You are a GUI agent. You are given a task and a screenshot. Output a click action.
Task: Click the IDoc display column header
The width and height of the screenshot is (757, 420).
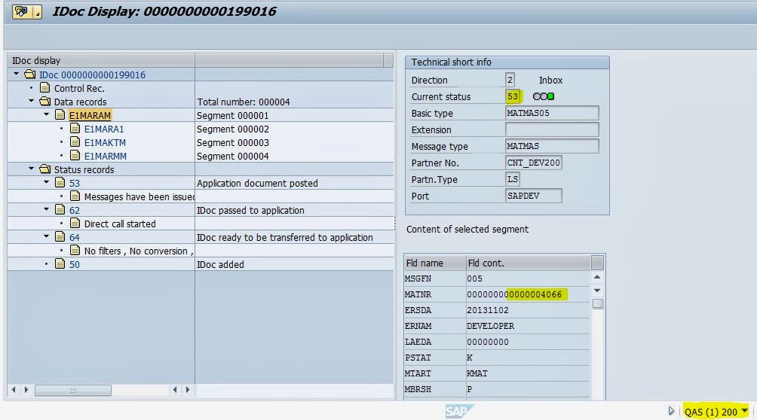[x=100, y=60]
